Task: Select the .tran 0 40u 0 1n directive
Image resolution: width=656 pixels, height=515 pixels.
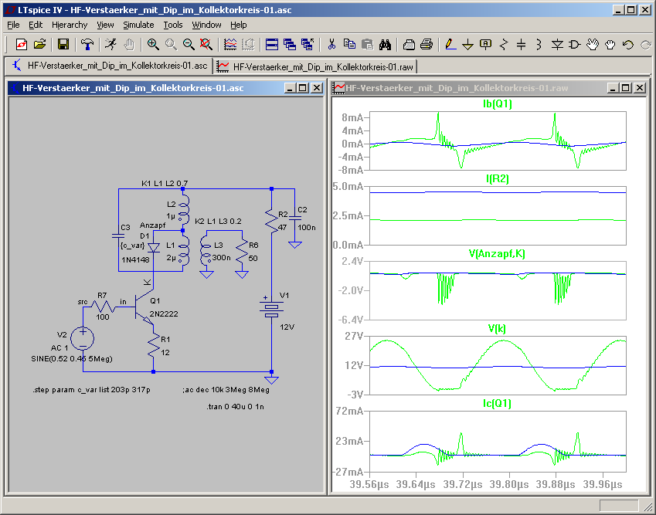Action: pyautogui.click(x=235, y=406)
